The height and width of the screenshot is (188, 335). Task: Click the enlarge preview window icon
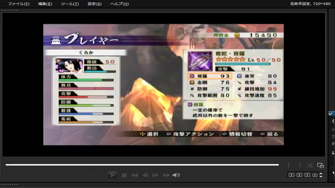[x=320, y=165]
